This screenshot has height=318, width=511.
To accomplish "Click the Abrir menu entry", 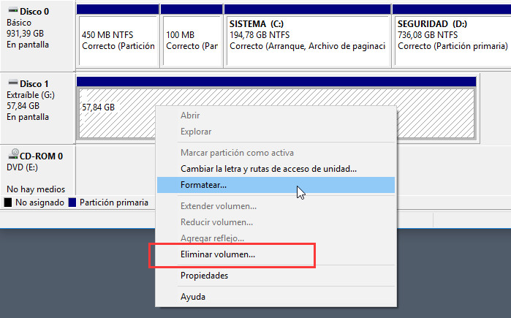I will coord(190,116).
